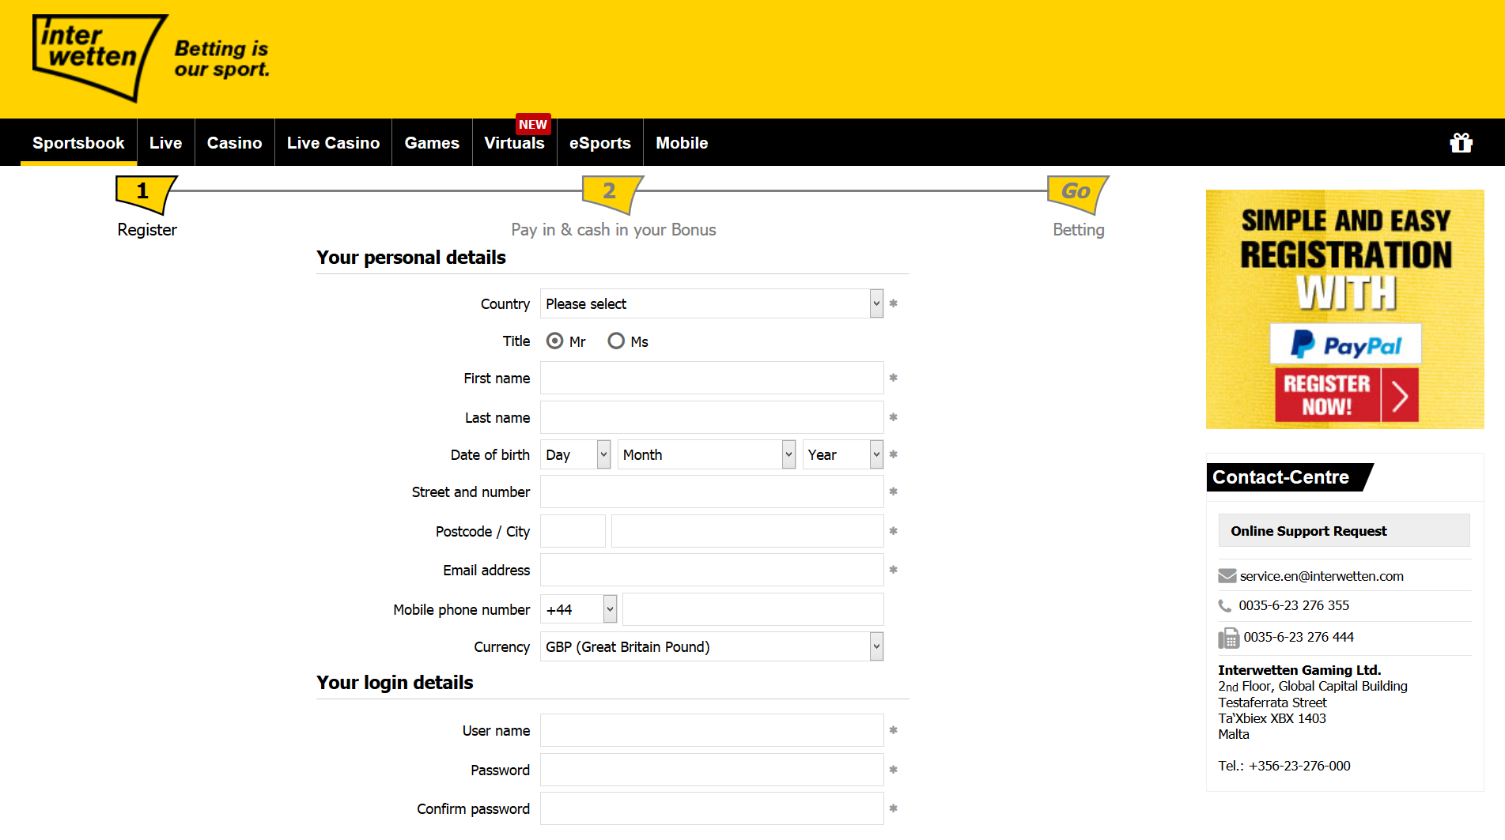Click the Your login details heading
The height and width of the screenshot is (840, 1505).
pos(395,683)
